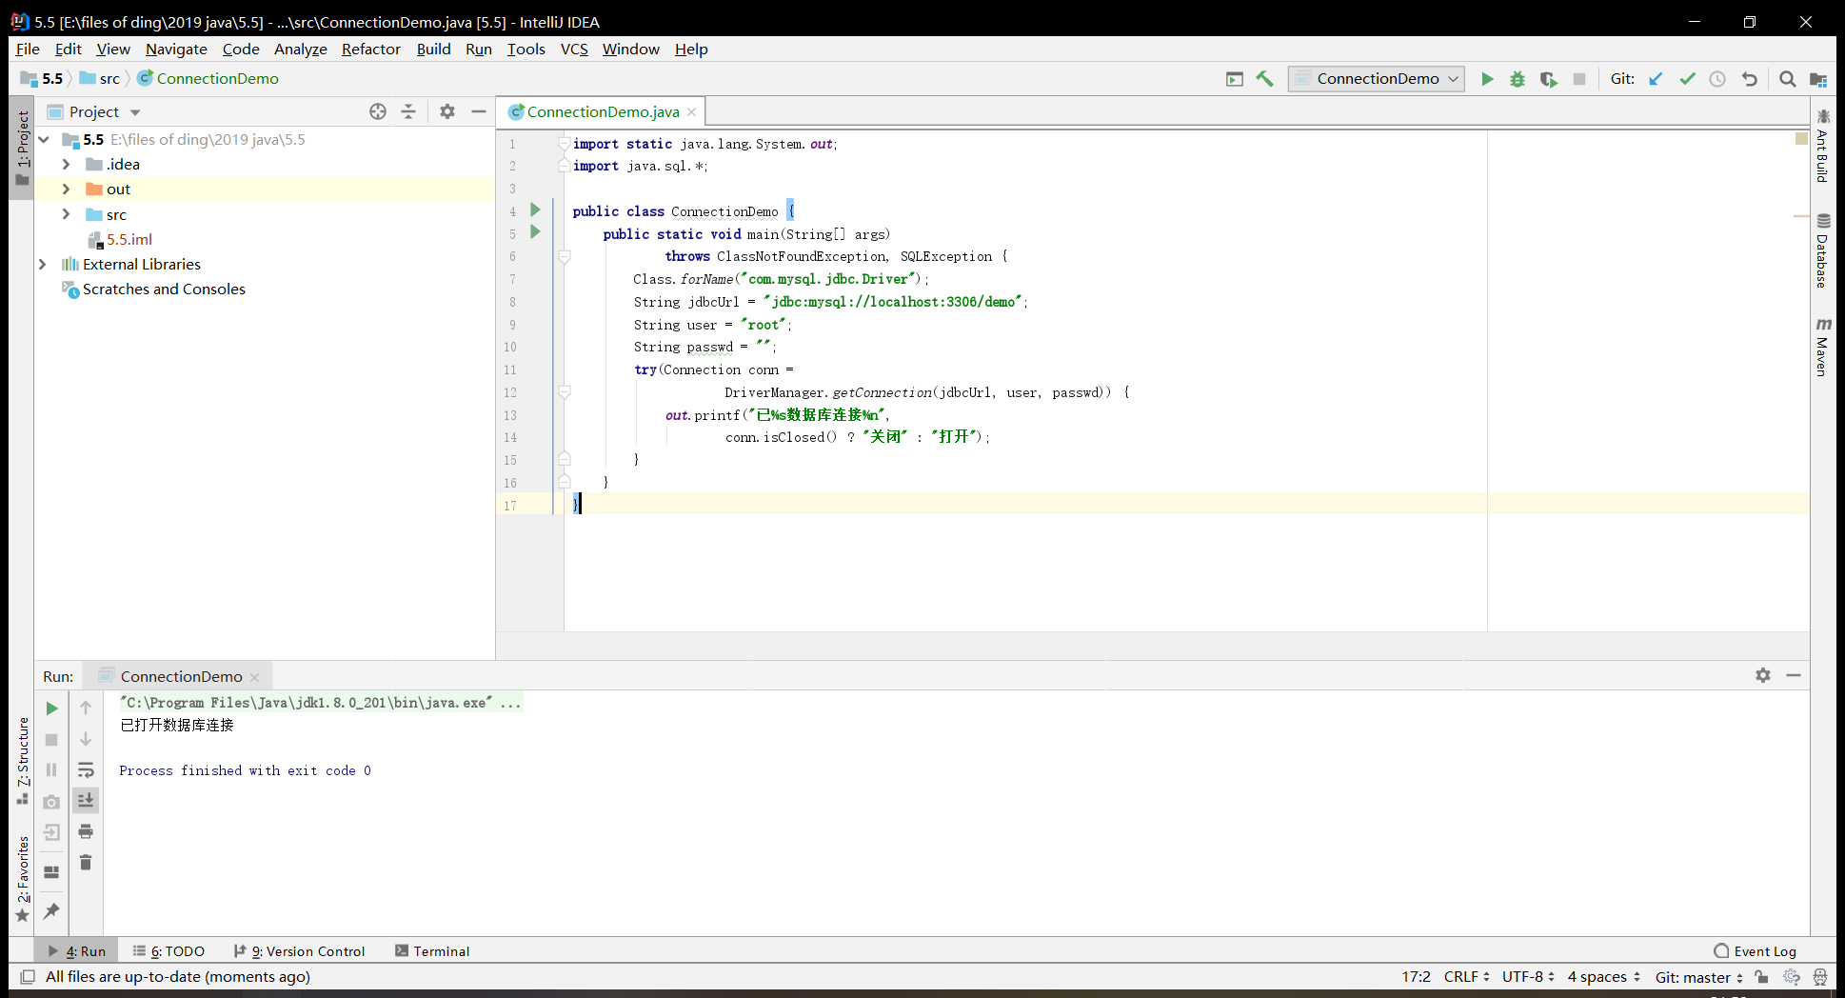Open ConnectionDemo run configuration dropdown

1377,79
